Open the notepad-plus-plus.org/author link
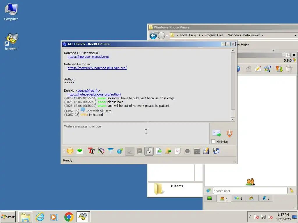This screenshot has width=298, height=223. [x=94, y=94]
